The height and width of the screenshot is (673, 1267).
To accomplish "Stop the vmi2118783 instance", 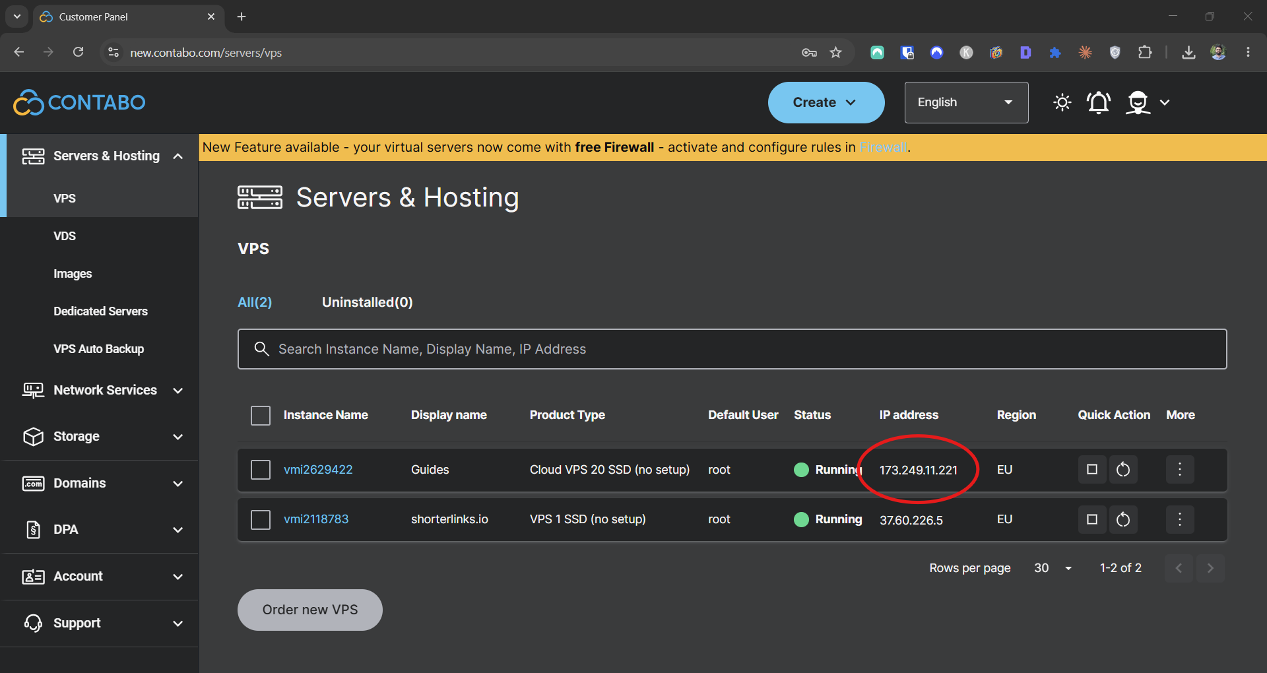I will coord(1092,520).
